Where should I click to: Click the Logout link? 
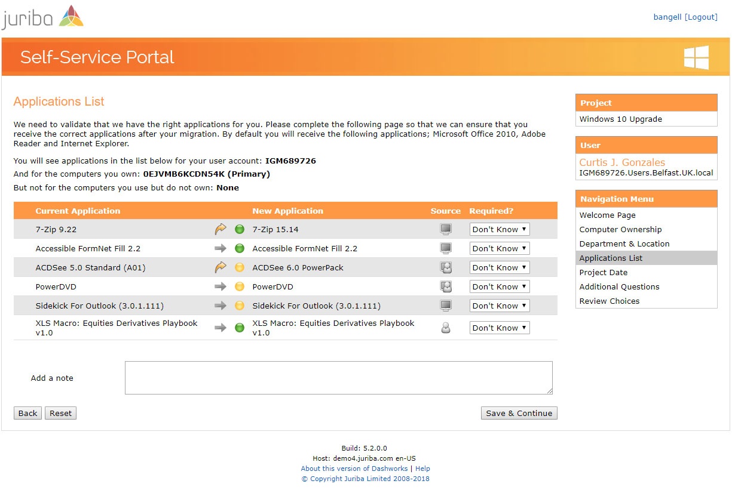point(701,17)
